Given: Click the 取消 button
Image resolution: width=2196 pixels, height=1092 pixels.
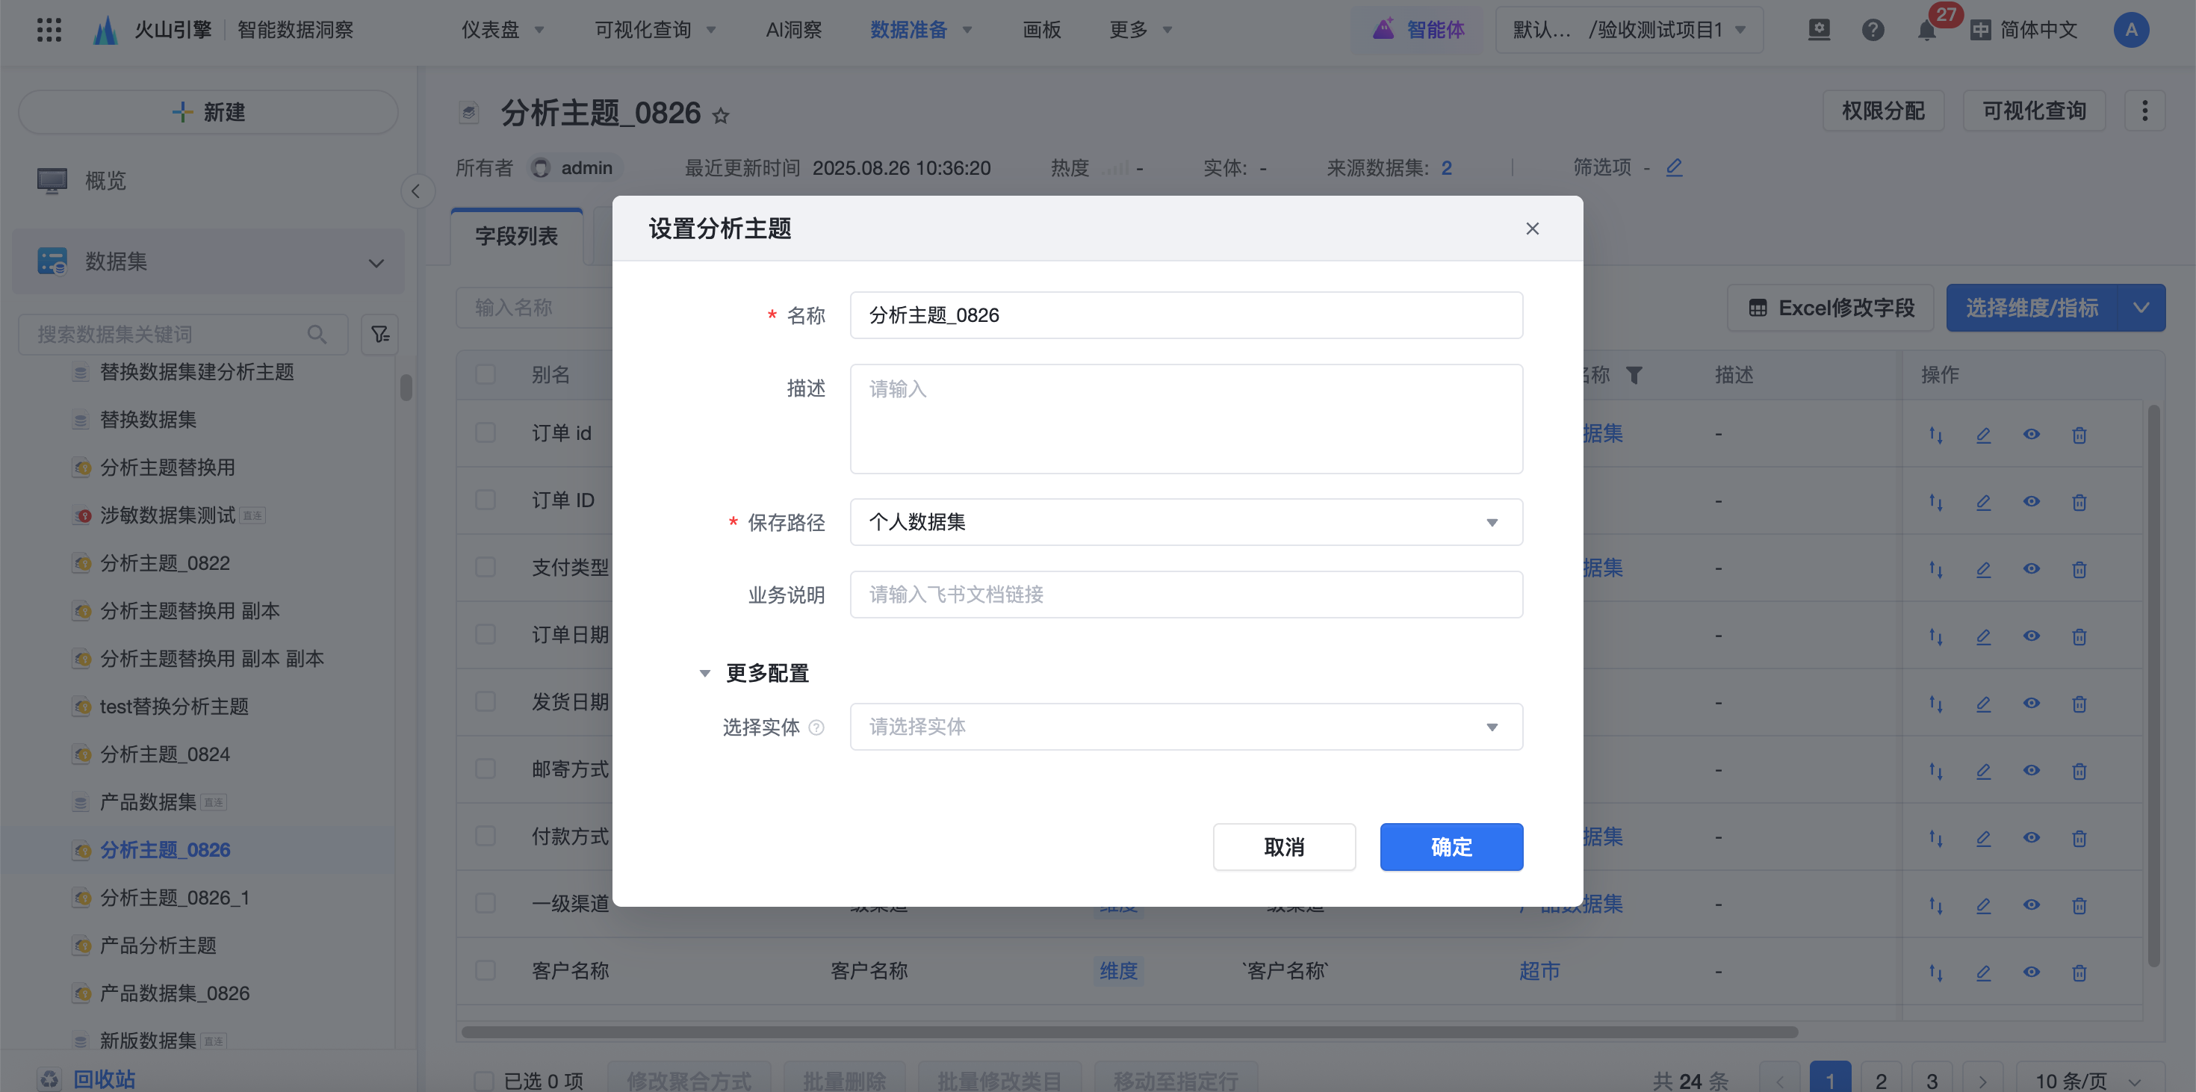Looking at the screenshot, I should click(x=1284, y=846).
